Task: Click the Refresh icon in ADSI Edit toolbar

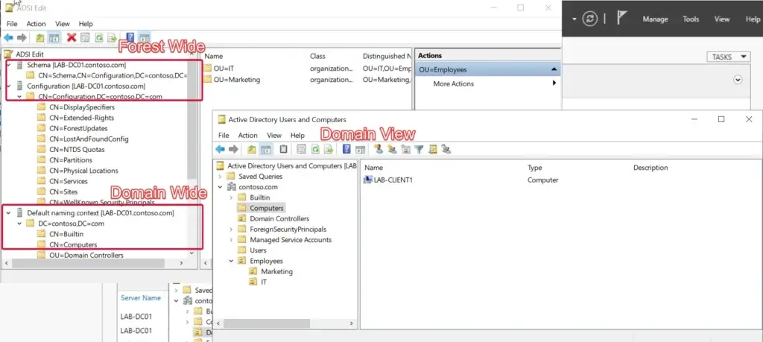Action: (98, 37)
